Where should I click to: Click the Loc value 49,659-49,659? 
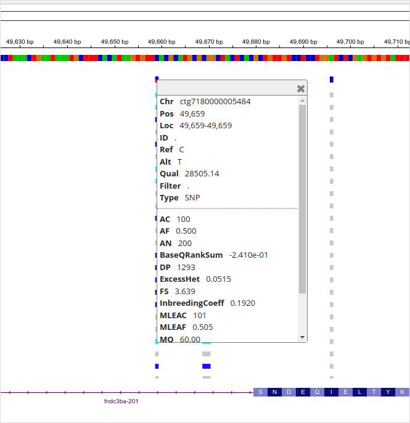(206, 125)
